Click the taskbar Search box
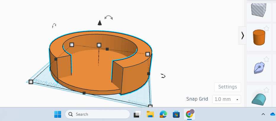 (97, 114)
